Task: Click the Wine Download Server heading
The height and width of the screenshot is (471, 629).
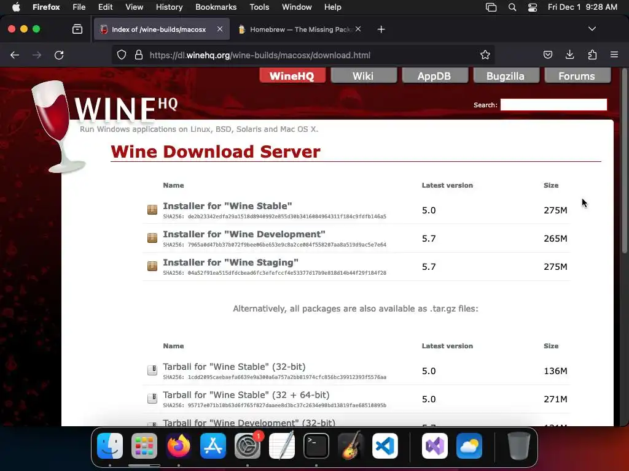Action: (216, 152)
